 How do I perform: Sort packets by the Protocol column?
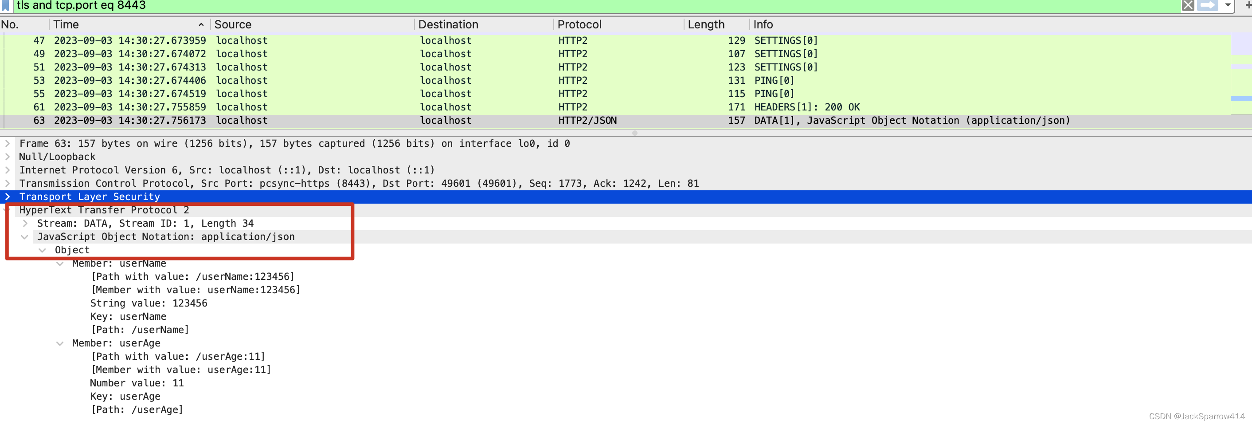619,24
